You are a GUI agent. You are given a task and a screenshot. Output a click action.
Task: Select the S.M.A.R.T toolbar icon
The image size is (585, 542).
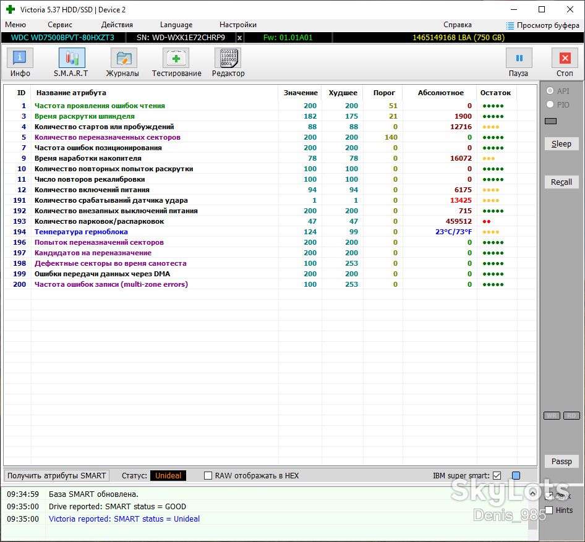point(72,58)
